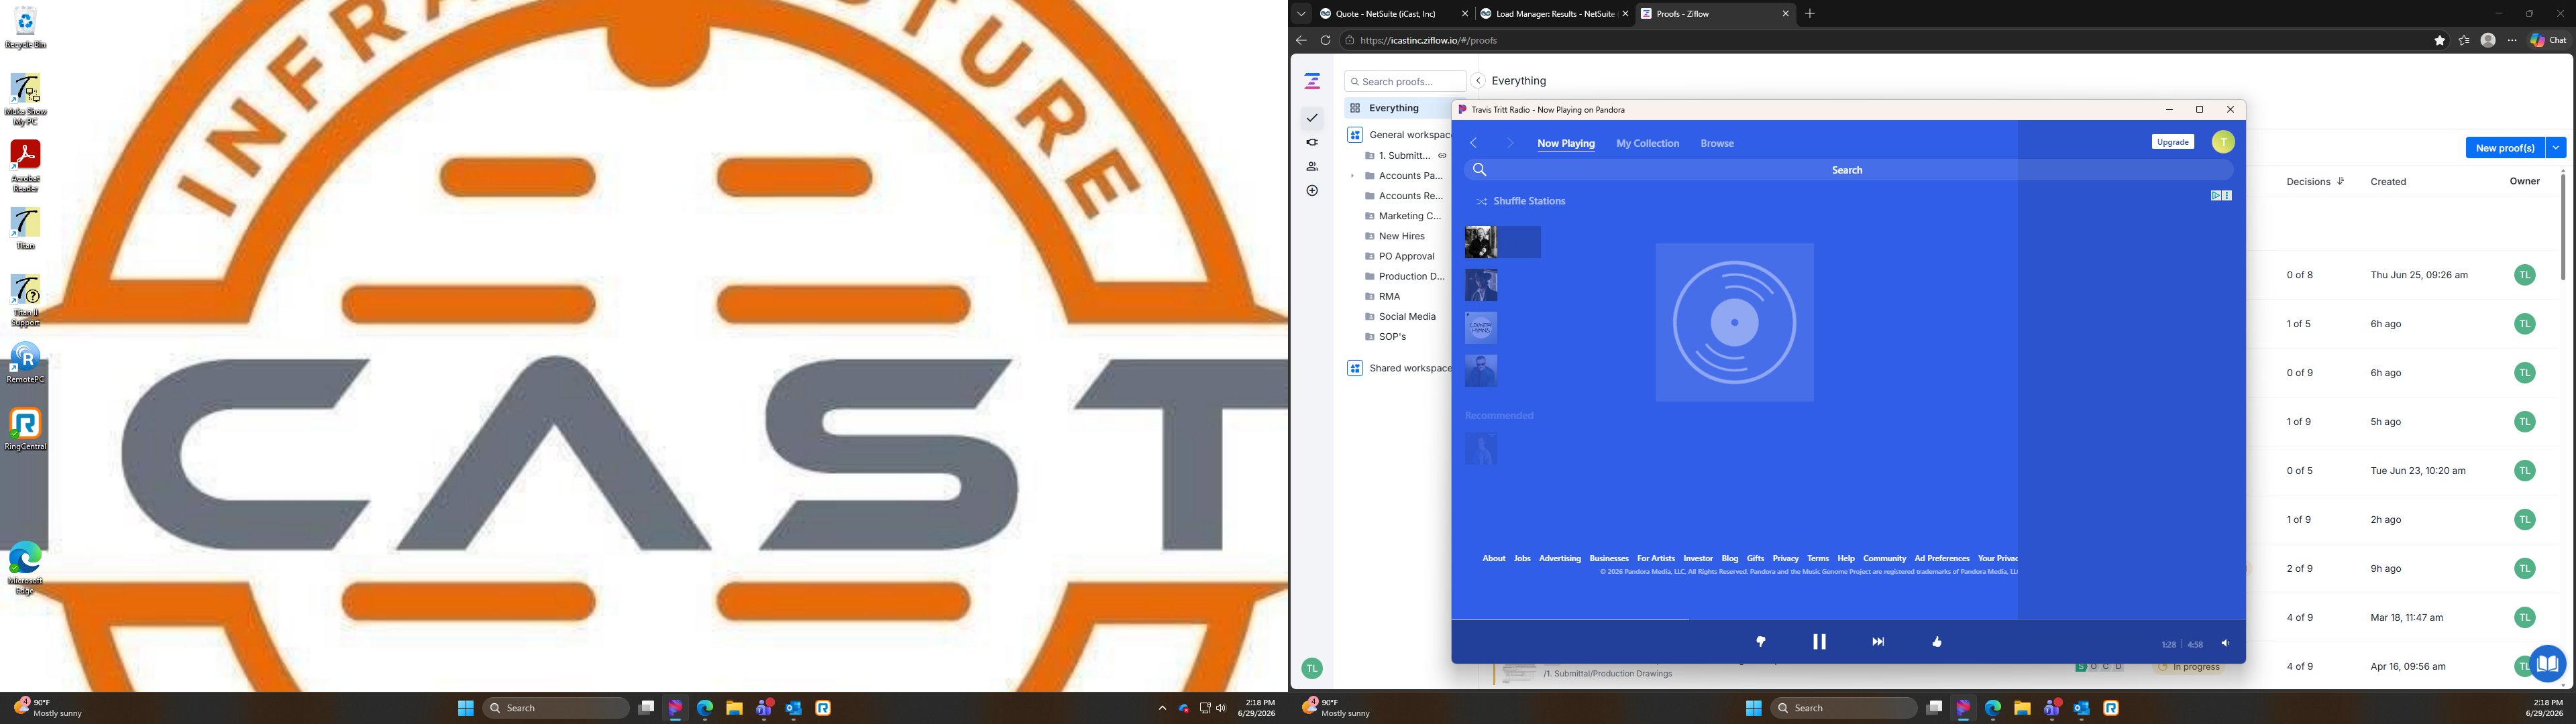Open File Explorer on left taskbar
The width and height of the screenshot is (2576, 724).
pos(734,708)
